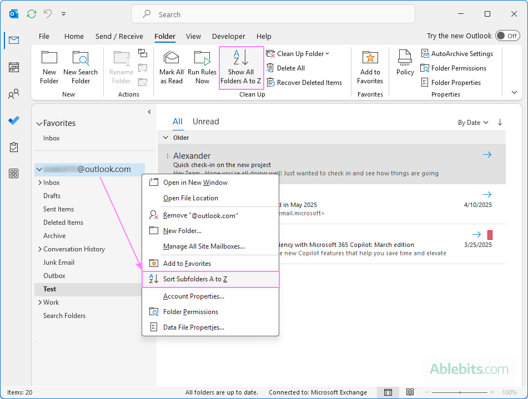Expand the Work folder
Viewport: 528px width, 399px height.
[x=39, y=302]
